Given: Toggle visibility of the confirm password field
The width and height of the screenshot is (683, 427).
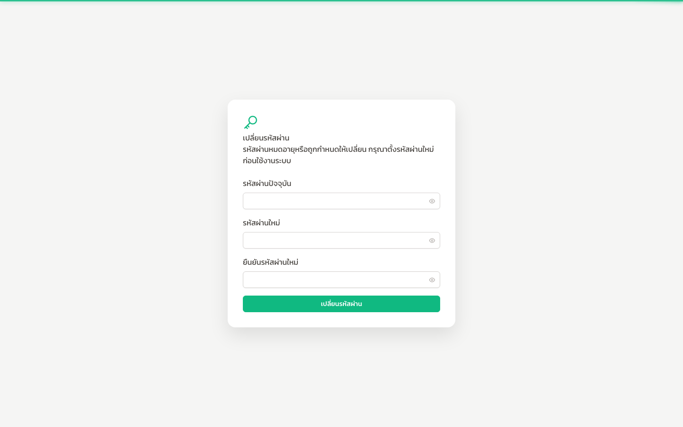Looking at the screenshot, I should (432, 280).
